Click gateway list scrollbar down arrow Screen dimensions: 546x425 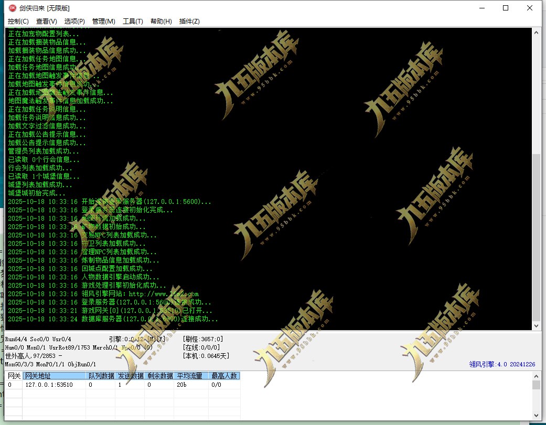click(x=536, y=416)
